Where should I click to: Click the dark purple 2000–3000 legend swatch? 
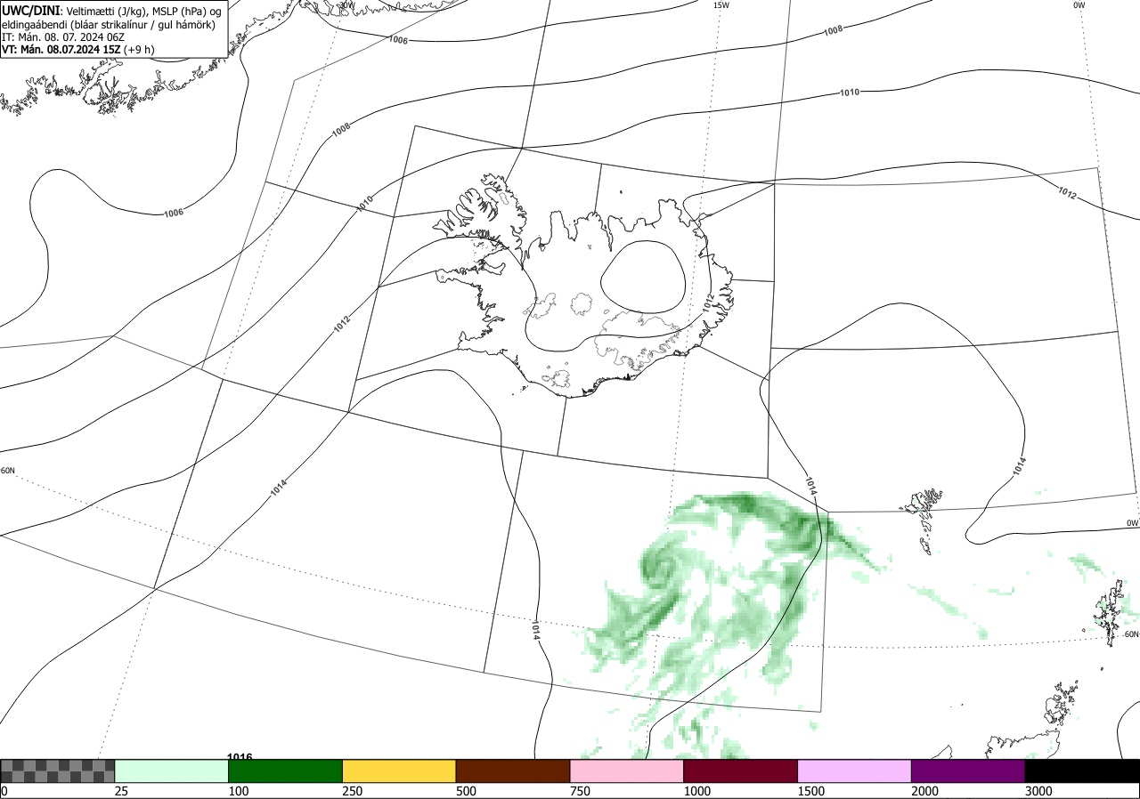969,771
